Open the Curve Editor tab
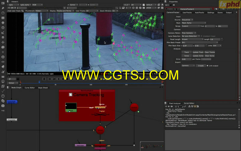Image resolution: width=241 pixels, height=151 pixels. click(x=30, y=88)
